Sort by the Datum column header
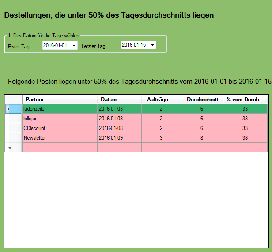This screenshot has width=272, height=252. click(x=119, y=100)
